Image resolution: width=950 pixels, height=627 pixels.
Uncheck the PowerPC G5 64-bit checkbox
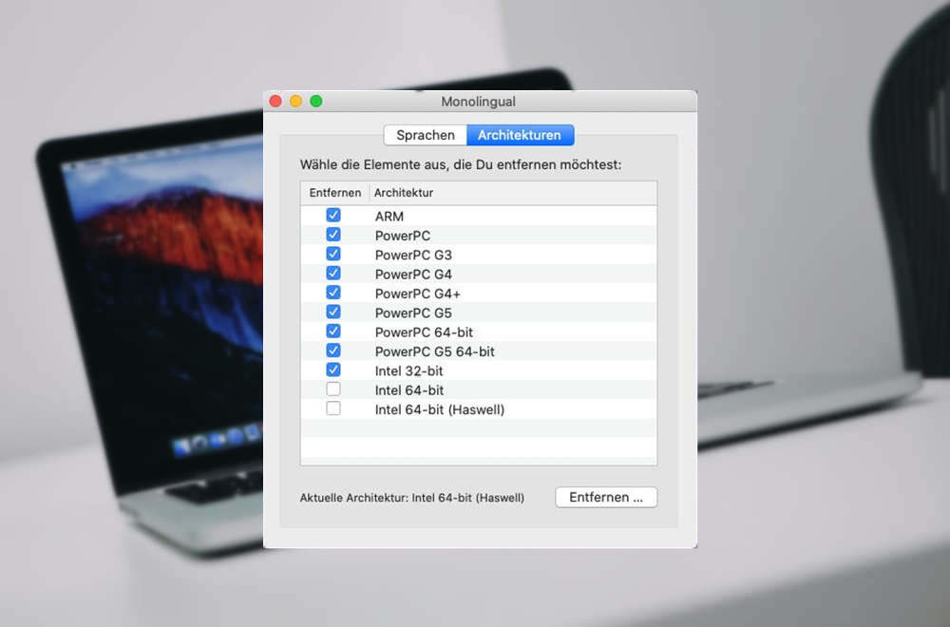point(333,351)
